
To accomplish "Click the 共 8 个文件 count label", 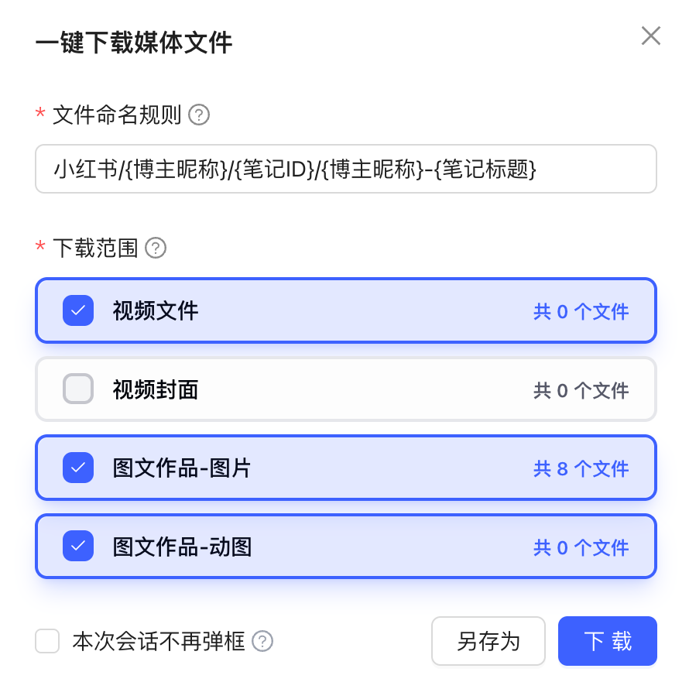I will coord(581,468).
